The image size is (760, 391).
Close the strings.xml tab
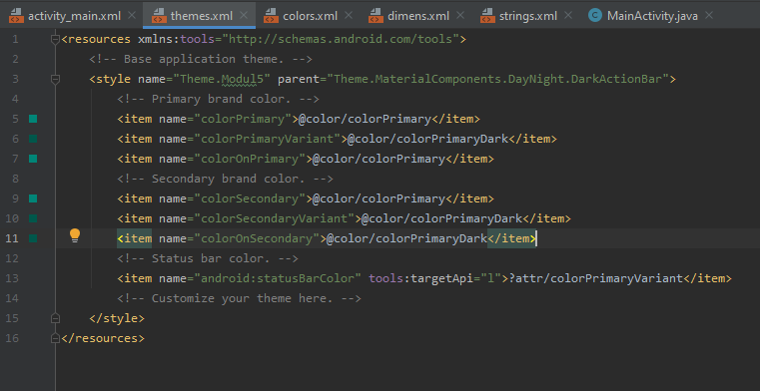568,16
